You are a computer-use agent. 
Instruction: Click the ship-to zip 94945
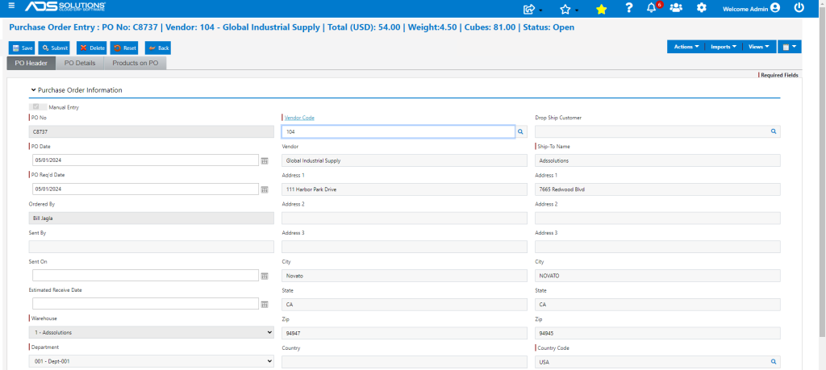(658, 333)
